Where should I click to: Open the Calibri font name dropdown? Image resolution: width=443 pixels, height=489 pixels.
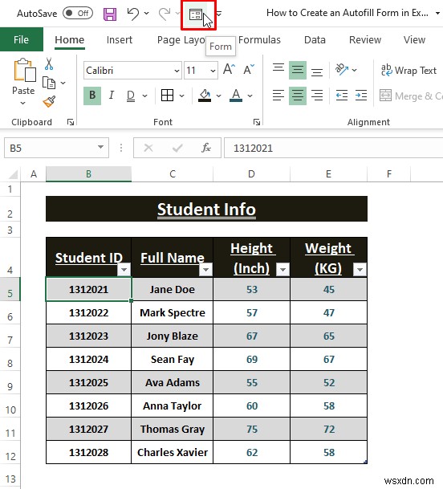177,71
